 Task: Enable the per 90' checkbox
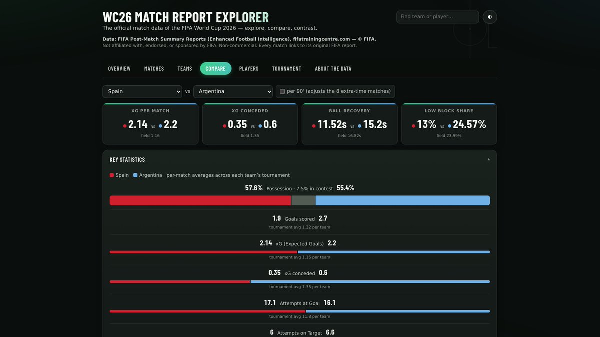coord(282,92)
